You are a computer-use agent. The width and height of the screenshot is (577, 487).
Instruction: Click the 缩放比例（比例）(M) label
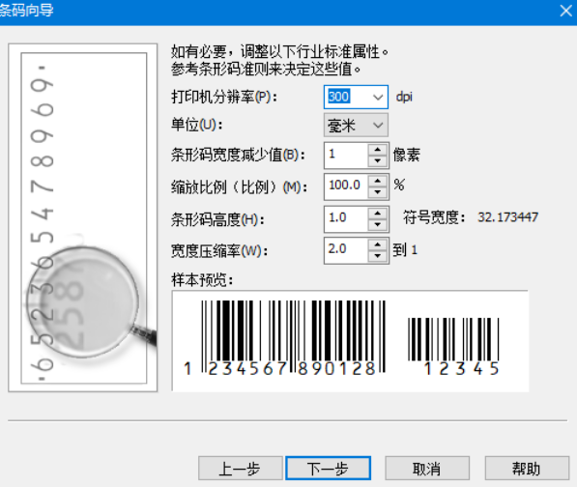239,187
